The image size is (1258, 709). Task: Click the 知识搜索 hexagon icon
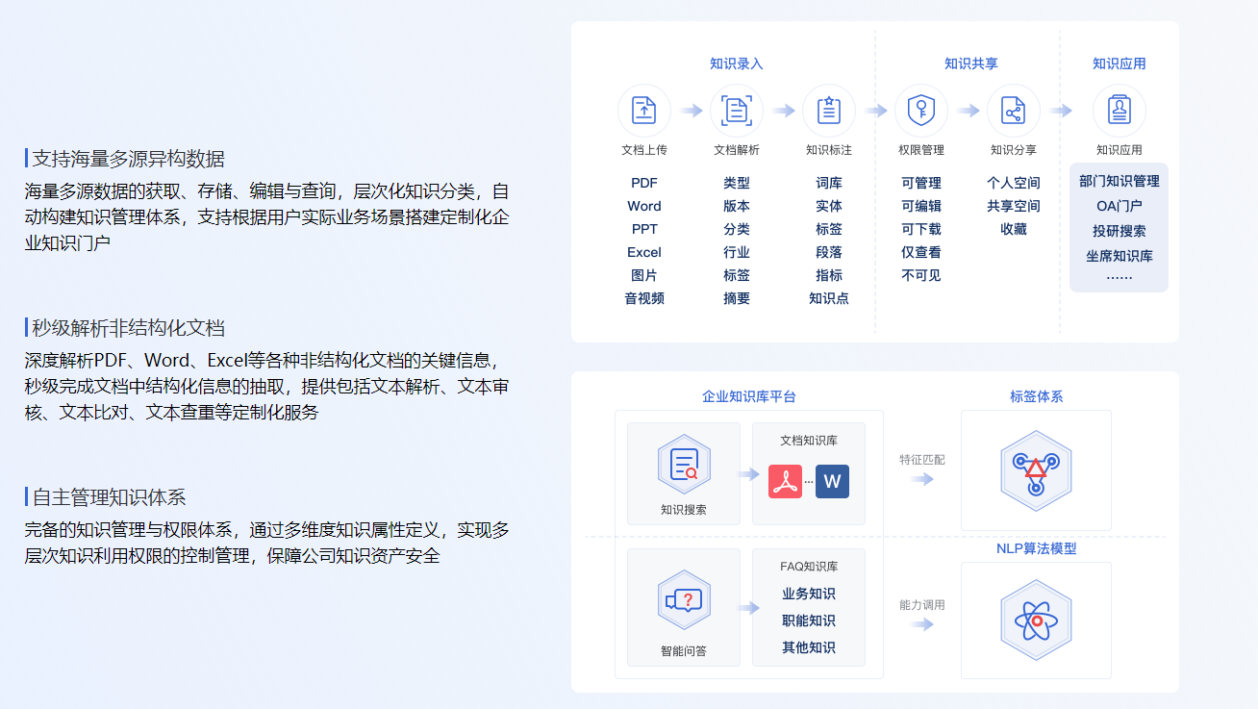pos(684,464)
